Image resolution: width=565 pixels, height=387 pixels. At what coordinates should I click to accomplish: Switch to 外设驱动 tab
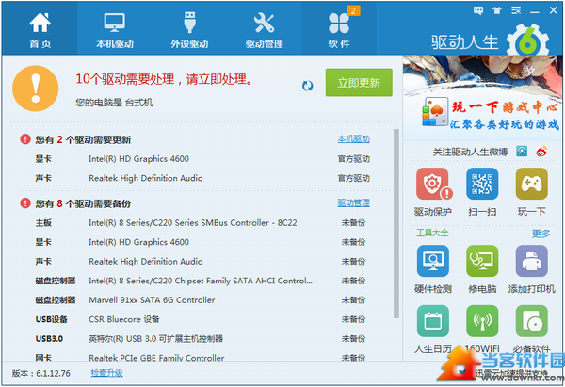[x=189, y=29]
